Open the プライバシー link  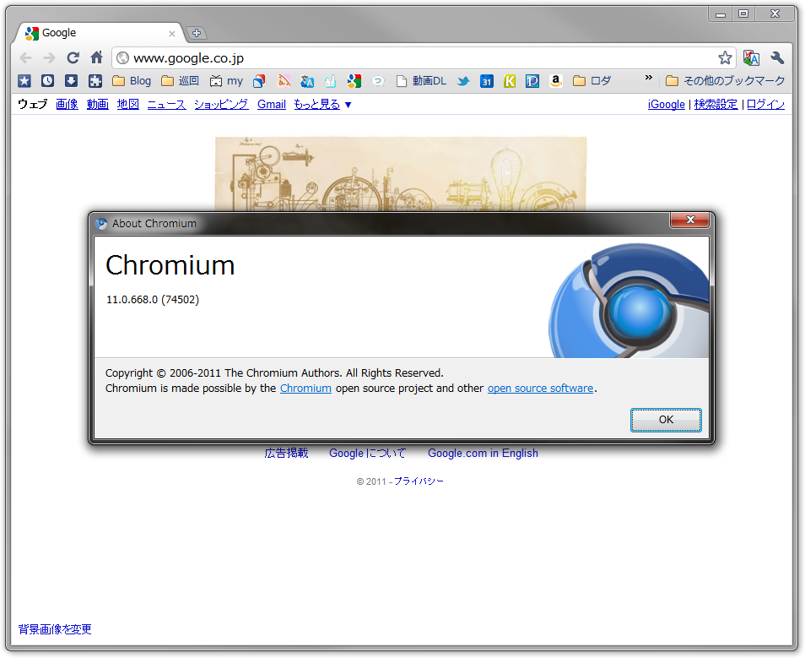pyautogui.click(x=419, y=481)
